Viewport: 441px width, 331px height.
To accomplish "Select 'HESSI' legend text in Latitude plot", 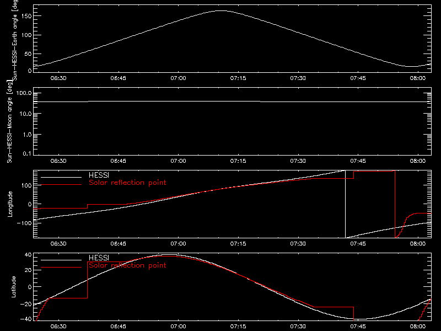I will pyautogui.click(x=99, y=258).
